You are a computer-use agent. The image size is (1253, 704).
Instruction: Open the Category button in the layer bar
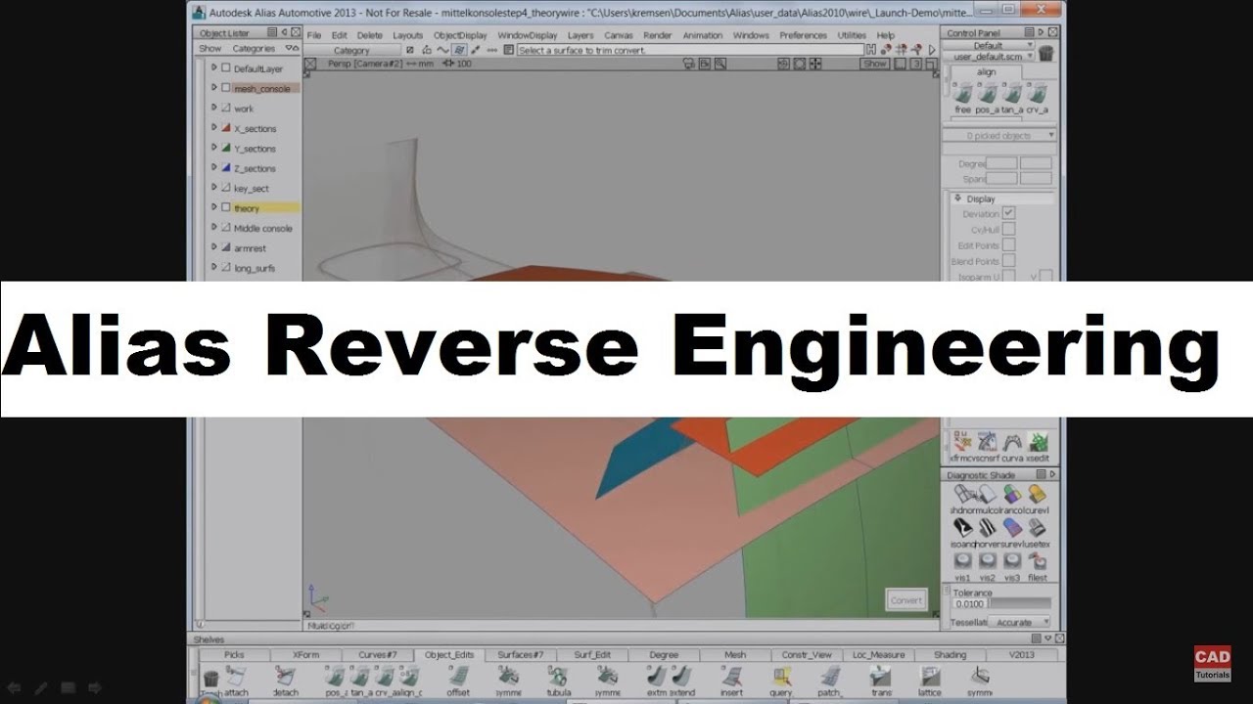(351, 50)
